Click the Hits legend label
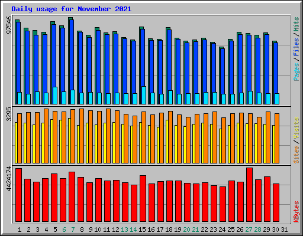 [x=296, y=24]
